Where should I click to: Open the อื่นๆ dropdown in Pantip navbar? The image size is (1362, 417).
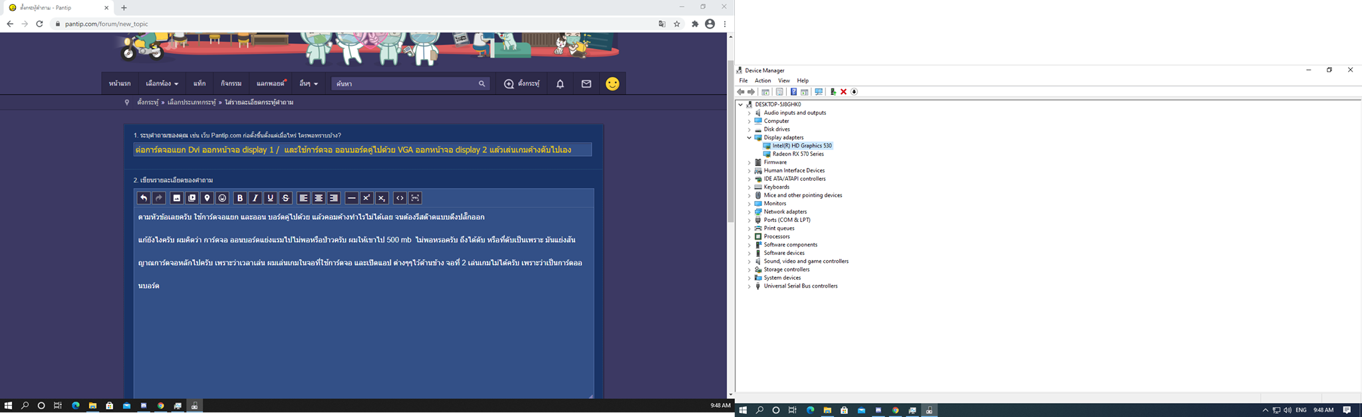(309, 84)
